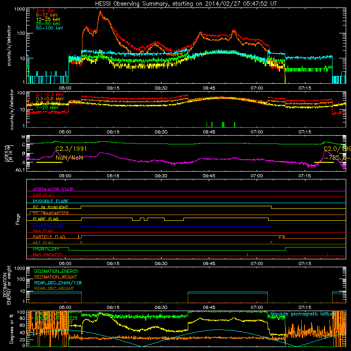Select the yellow 12-25 keV legend label

[x=48, y=19]
